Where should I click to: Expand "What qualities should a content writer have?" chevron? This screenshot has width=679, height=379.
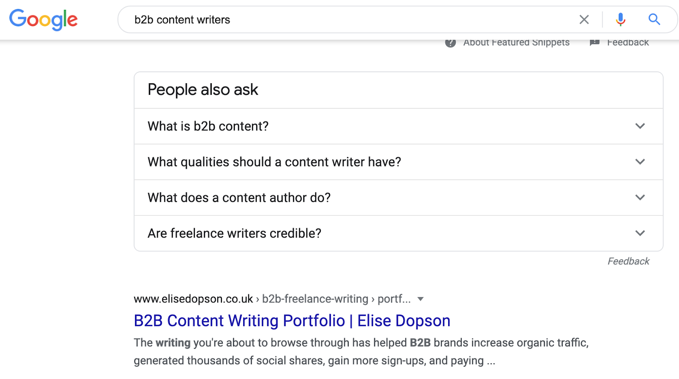click(x=640, y=162)
